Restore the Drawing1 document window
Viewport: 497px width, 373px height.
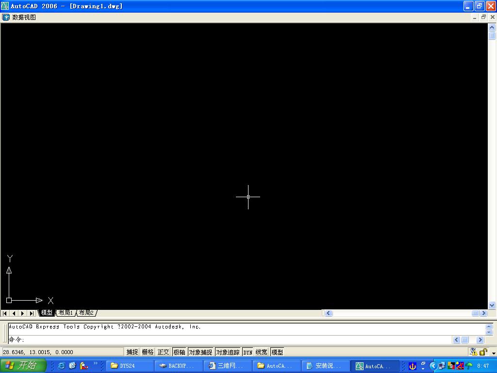pos(483,17)
